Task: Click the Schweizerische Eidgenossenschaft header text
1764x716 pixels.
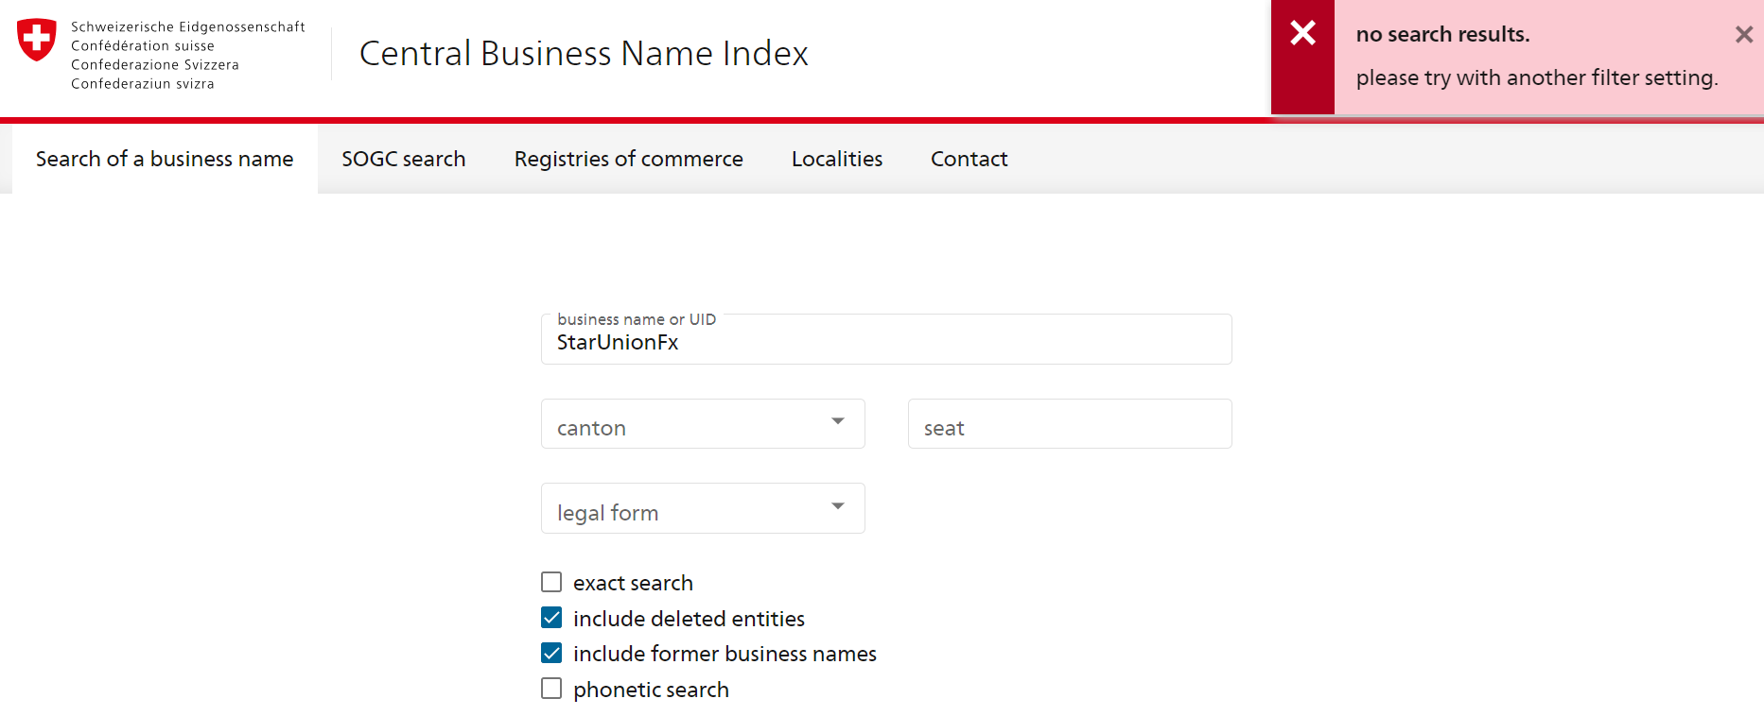Action: coord(187,27)
